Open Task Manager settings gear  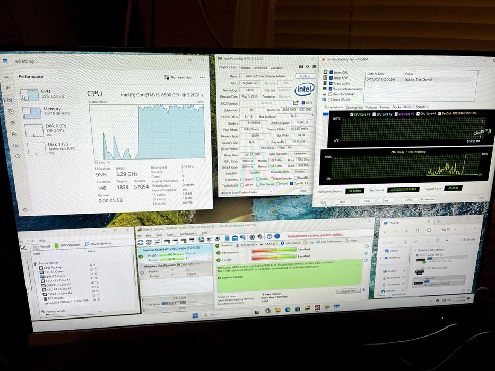pyautogui.click(x=25, y=210)
